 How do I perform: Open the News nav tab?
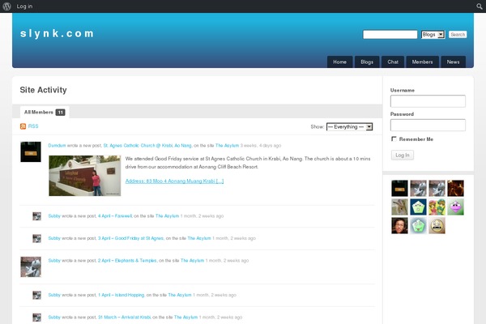point(453,62)
